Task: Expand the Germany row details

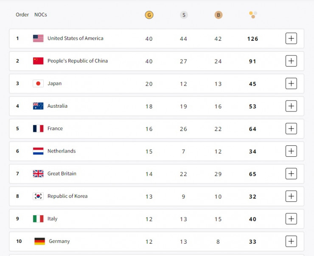Action: 291,241
